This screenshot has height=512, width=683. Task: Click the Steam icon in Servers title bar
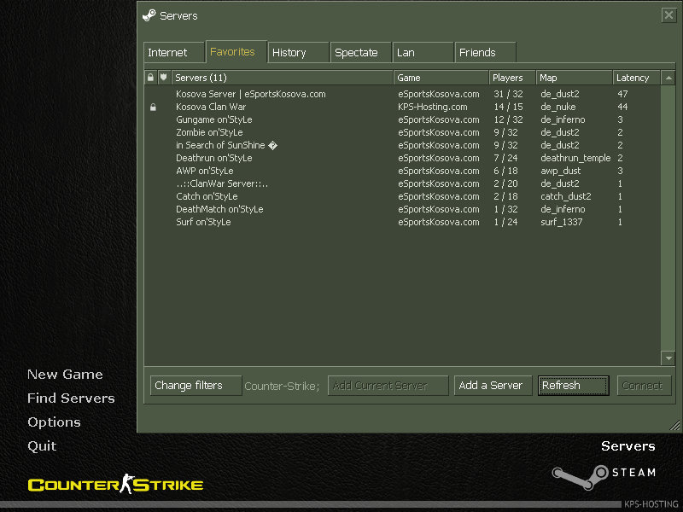[x=149, y=15]
